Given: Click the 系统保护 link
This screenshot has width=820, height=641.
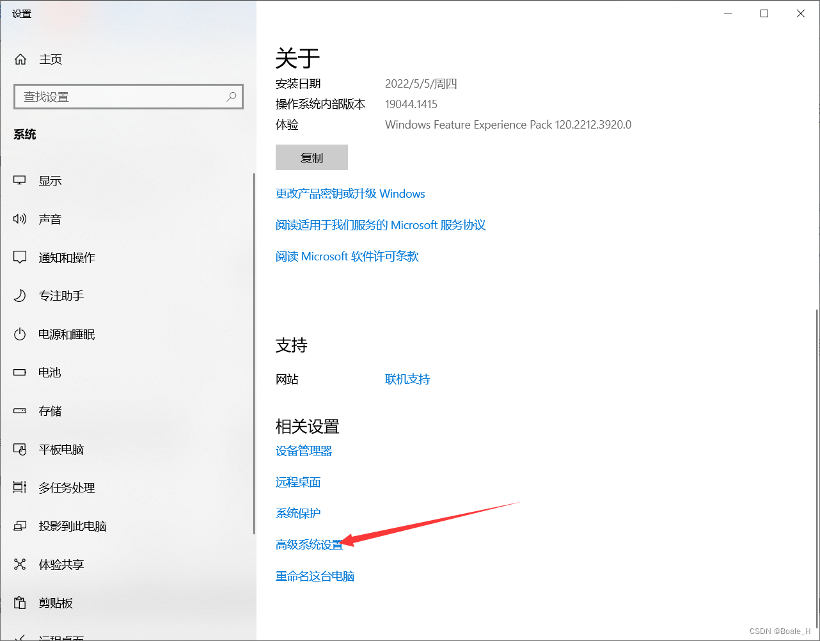Looking at the screenshot, I should click(x=298, y=514).
